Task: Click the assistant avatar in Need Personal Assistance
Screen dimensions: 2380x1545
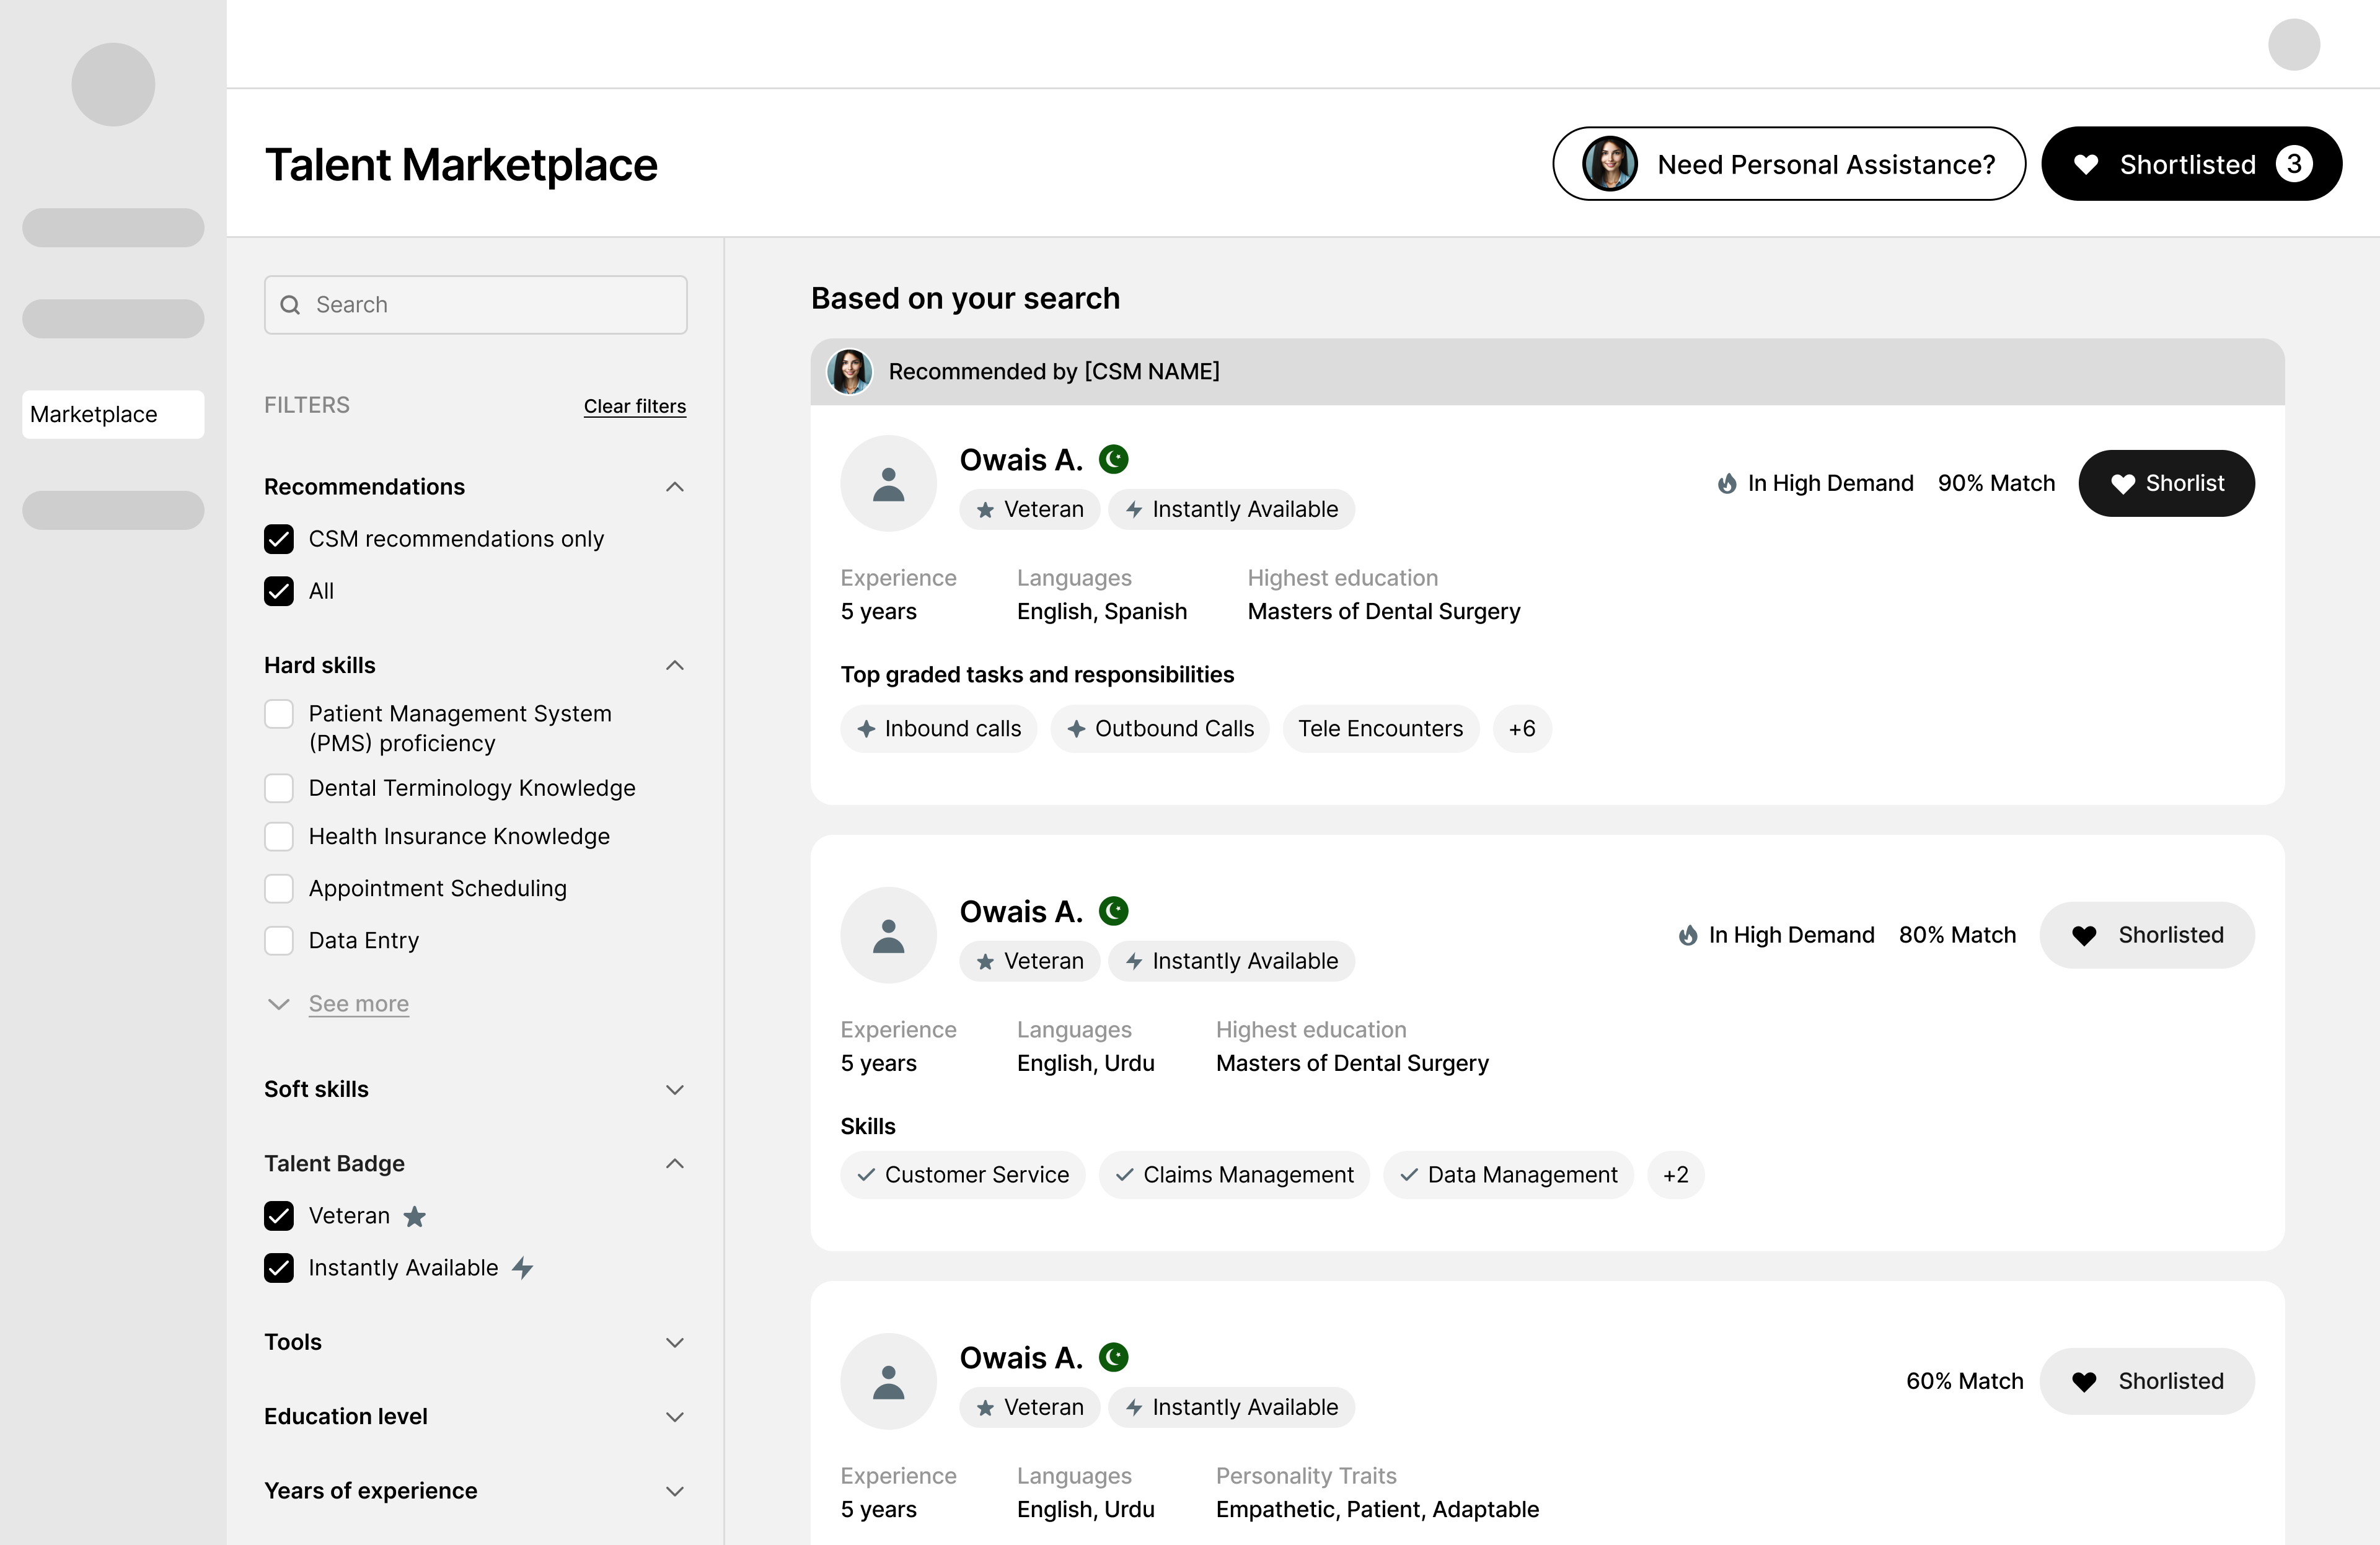Action: pos(1609,164)
